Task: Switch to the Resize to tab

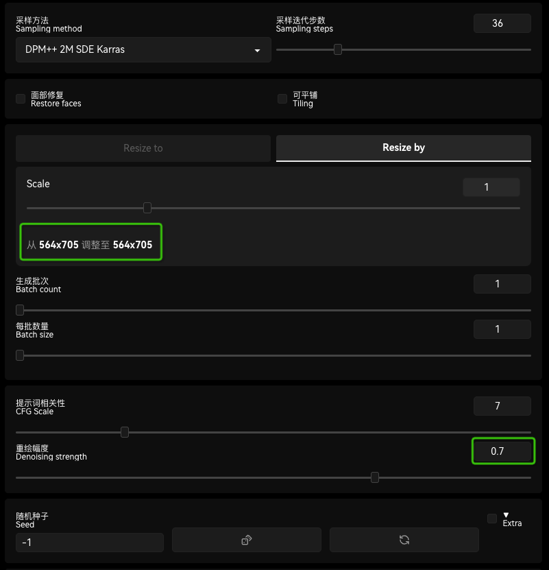Action: tap(143, 148)
